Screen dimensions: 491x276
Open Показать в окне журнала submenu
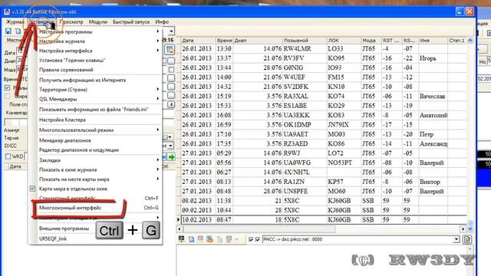(68, 169)
